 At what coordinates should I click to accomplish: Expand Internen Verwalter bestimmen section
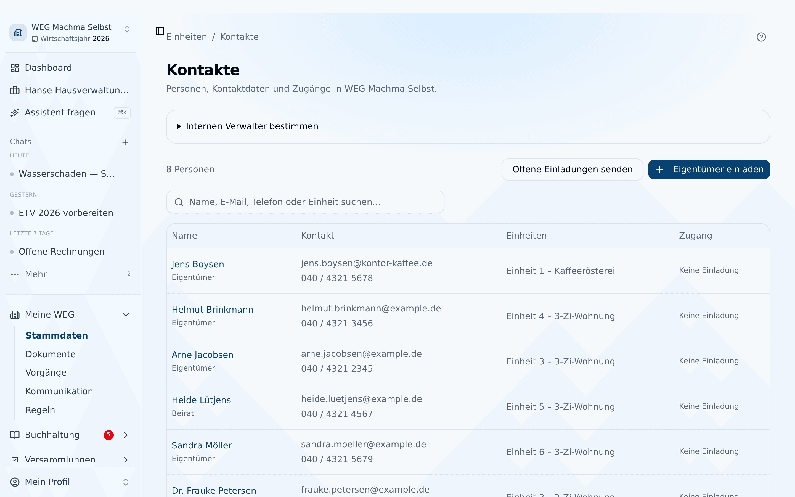[468, 126]
